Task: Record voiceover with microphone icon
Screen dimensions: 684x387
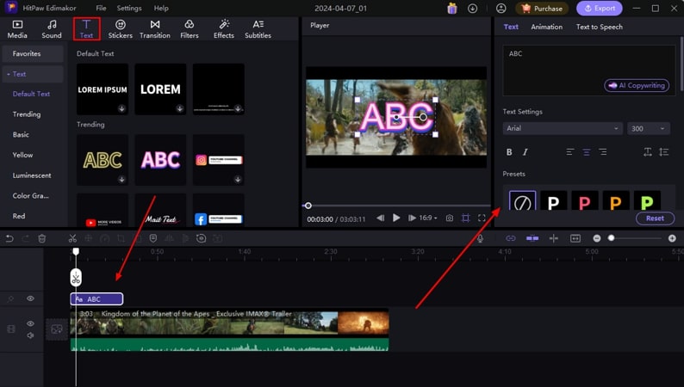Action: pyautogui.click(x=480, y=238)
